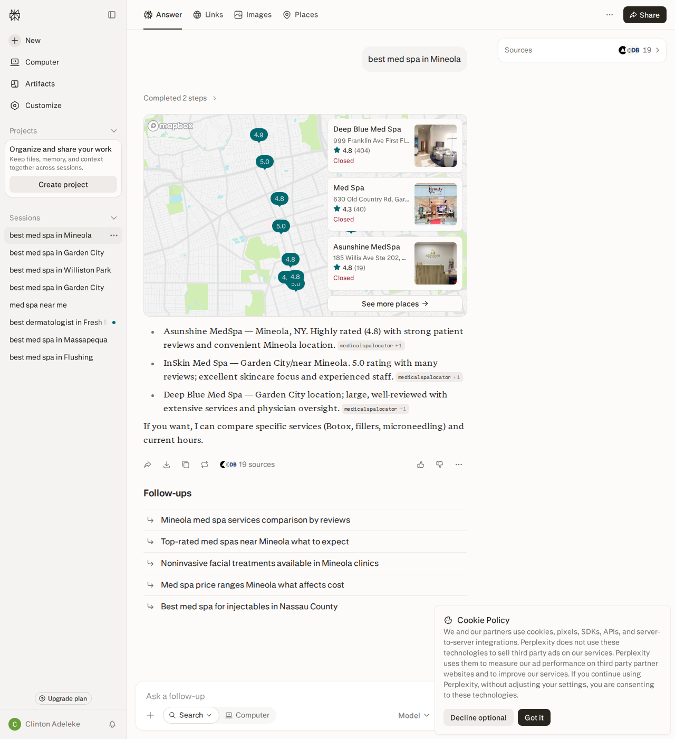
Task: Click the Got it cookie button
Action: (534, 717)
